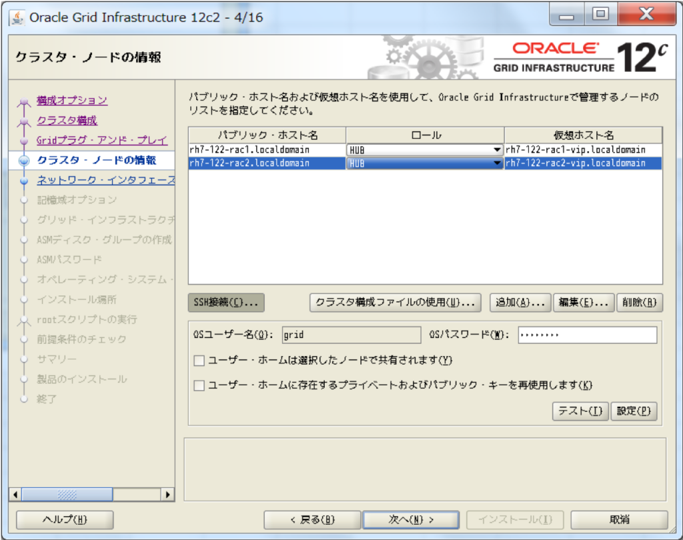Enable ユーザー・ホーム shared across nodes checkbox

pyautogui.click(x=199, y=361)
